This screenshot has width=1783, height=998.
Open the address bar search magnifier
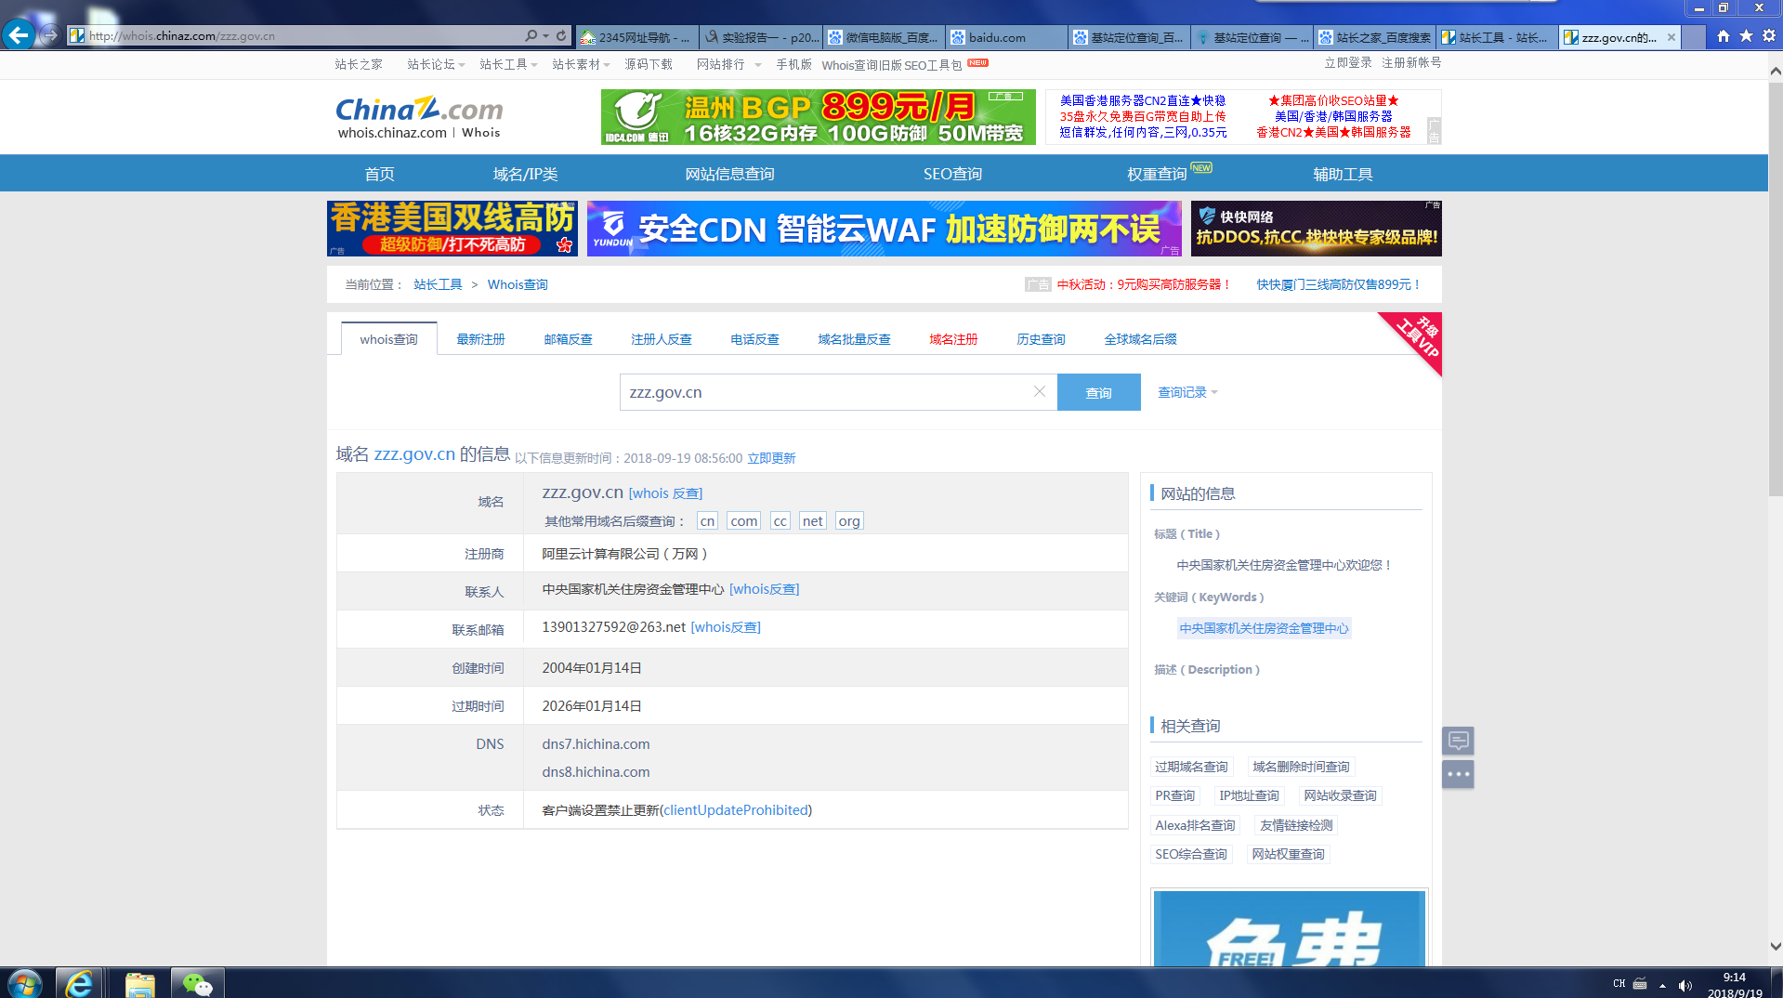click(x=531, y=36)
